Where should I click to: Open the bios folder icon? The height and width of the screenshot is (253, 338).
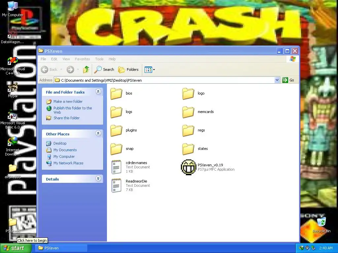116,94
